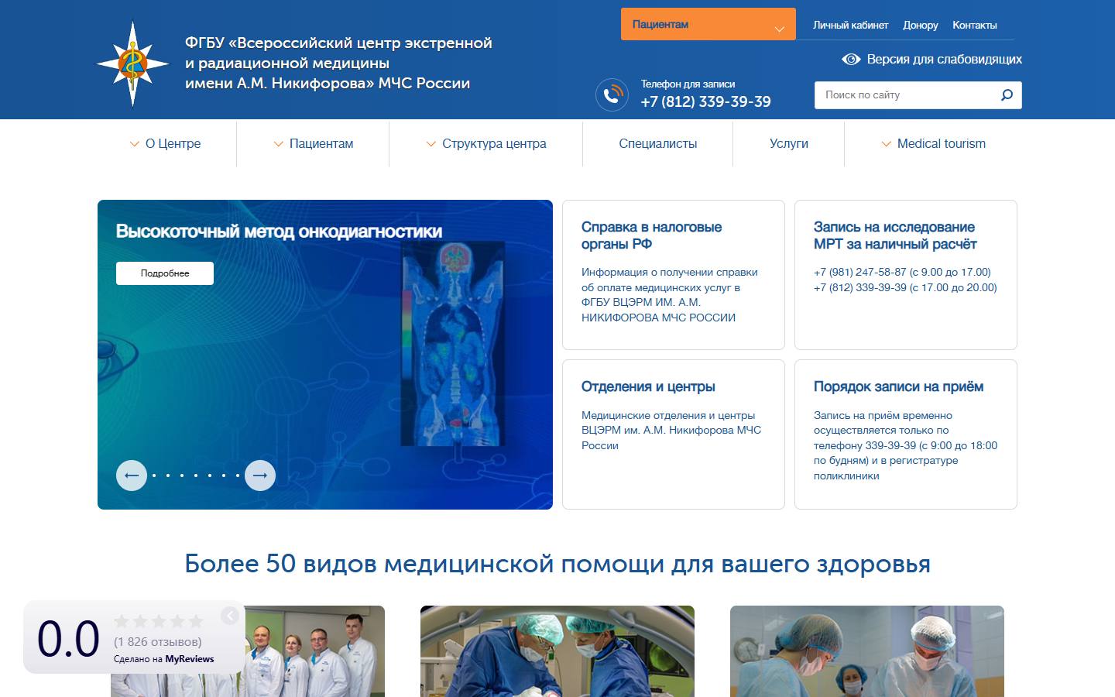Collapse the MyReviews rating widget arrow
The width and height of the screenshot is (1115, 697).
tap(229, 616)
